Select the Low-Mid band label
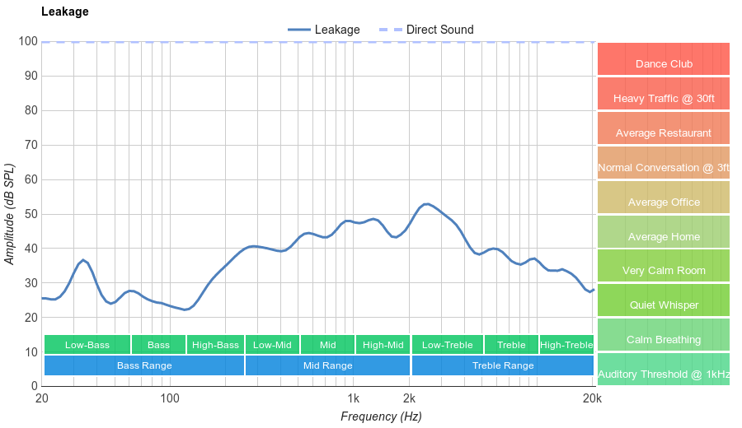This screenshot has height=428, width=742. [x=272, y=345]
